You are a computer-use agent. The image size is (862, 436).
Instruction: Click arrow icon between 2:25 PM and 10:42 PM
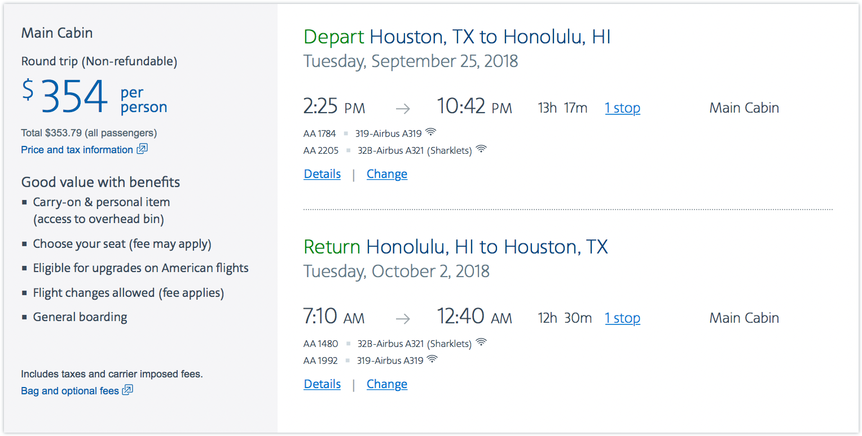click(x=403, y=108)
